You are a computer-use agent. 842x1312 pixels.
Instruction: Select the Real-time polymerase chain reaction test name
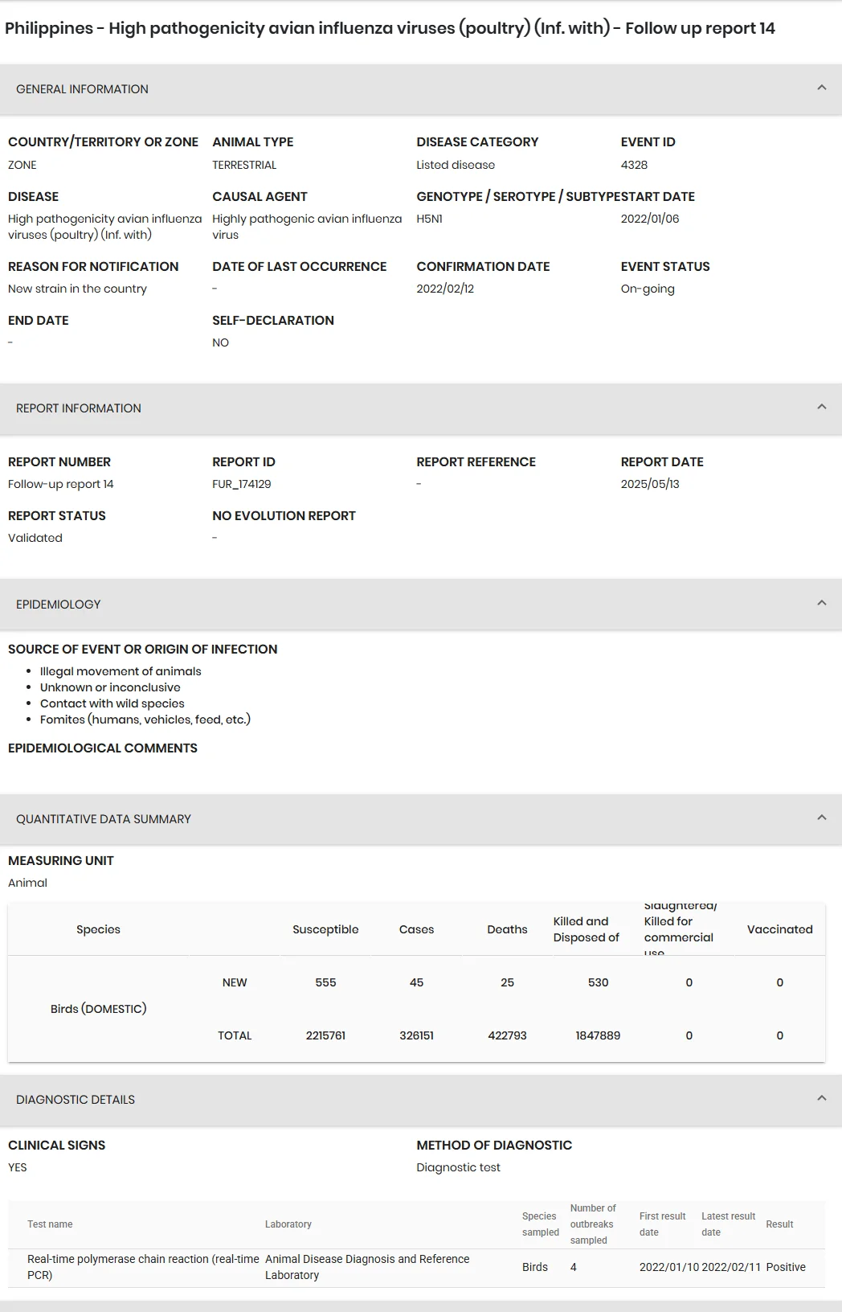tap(143, 1267)
